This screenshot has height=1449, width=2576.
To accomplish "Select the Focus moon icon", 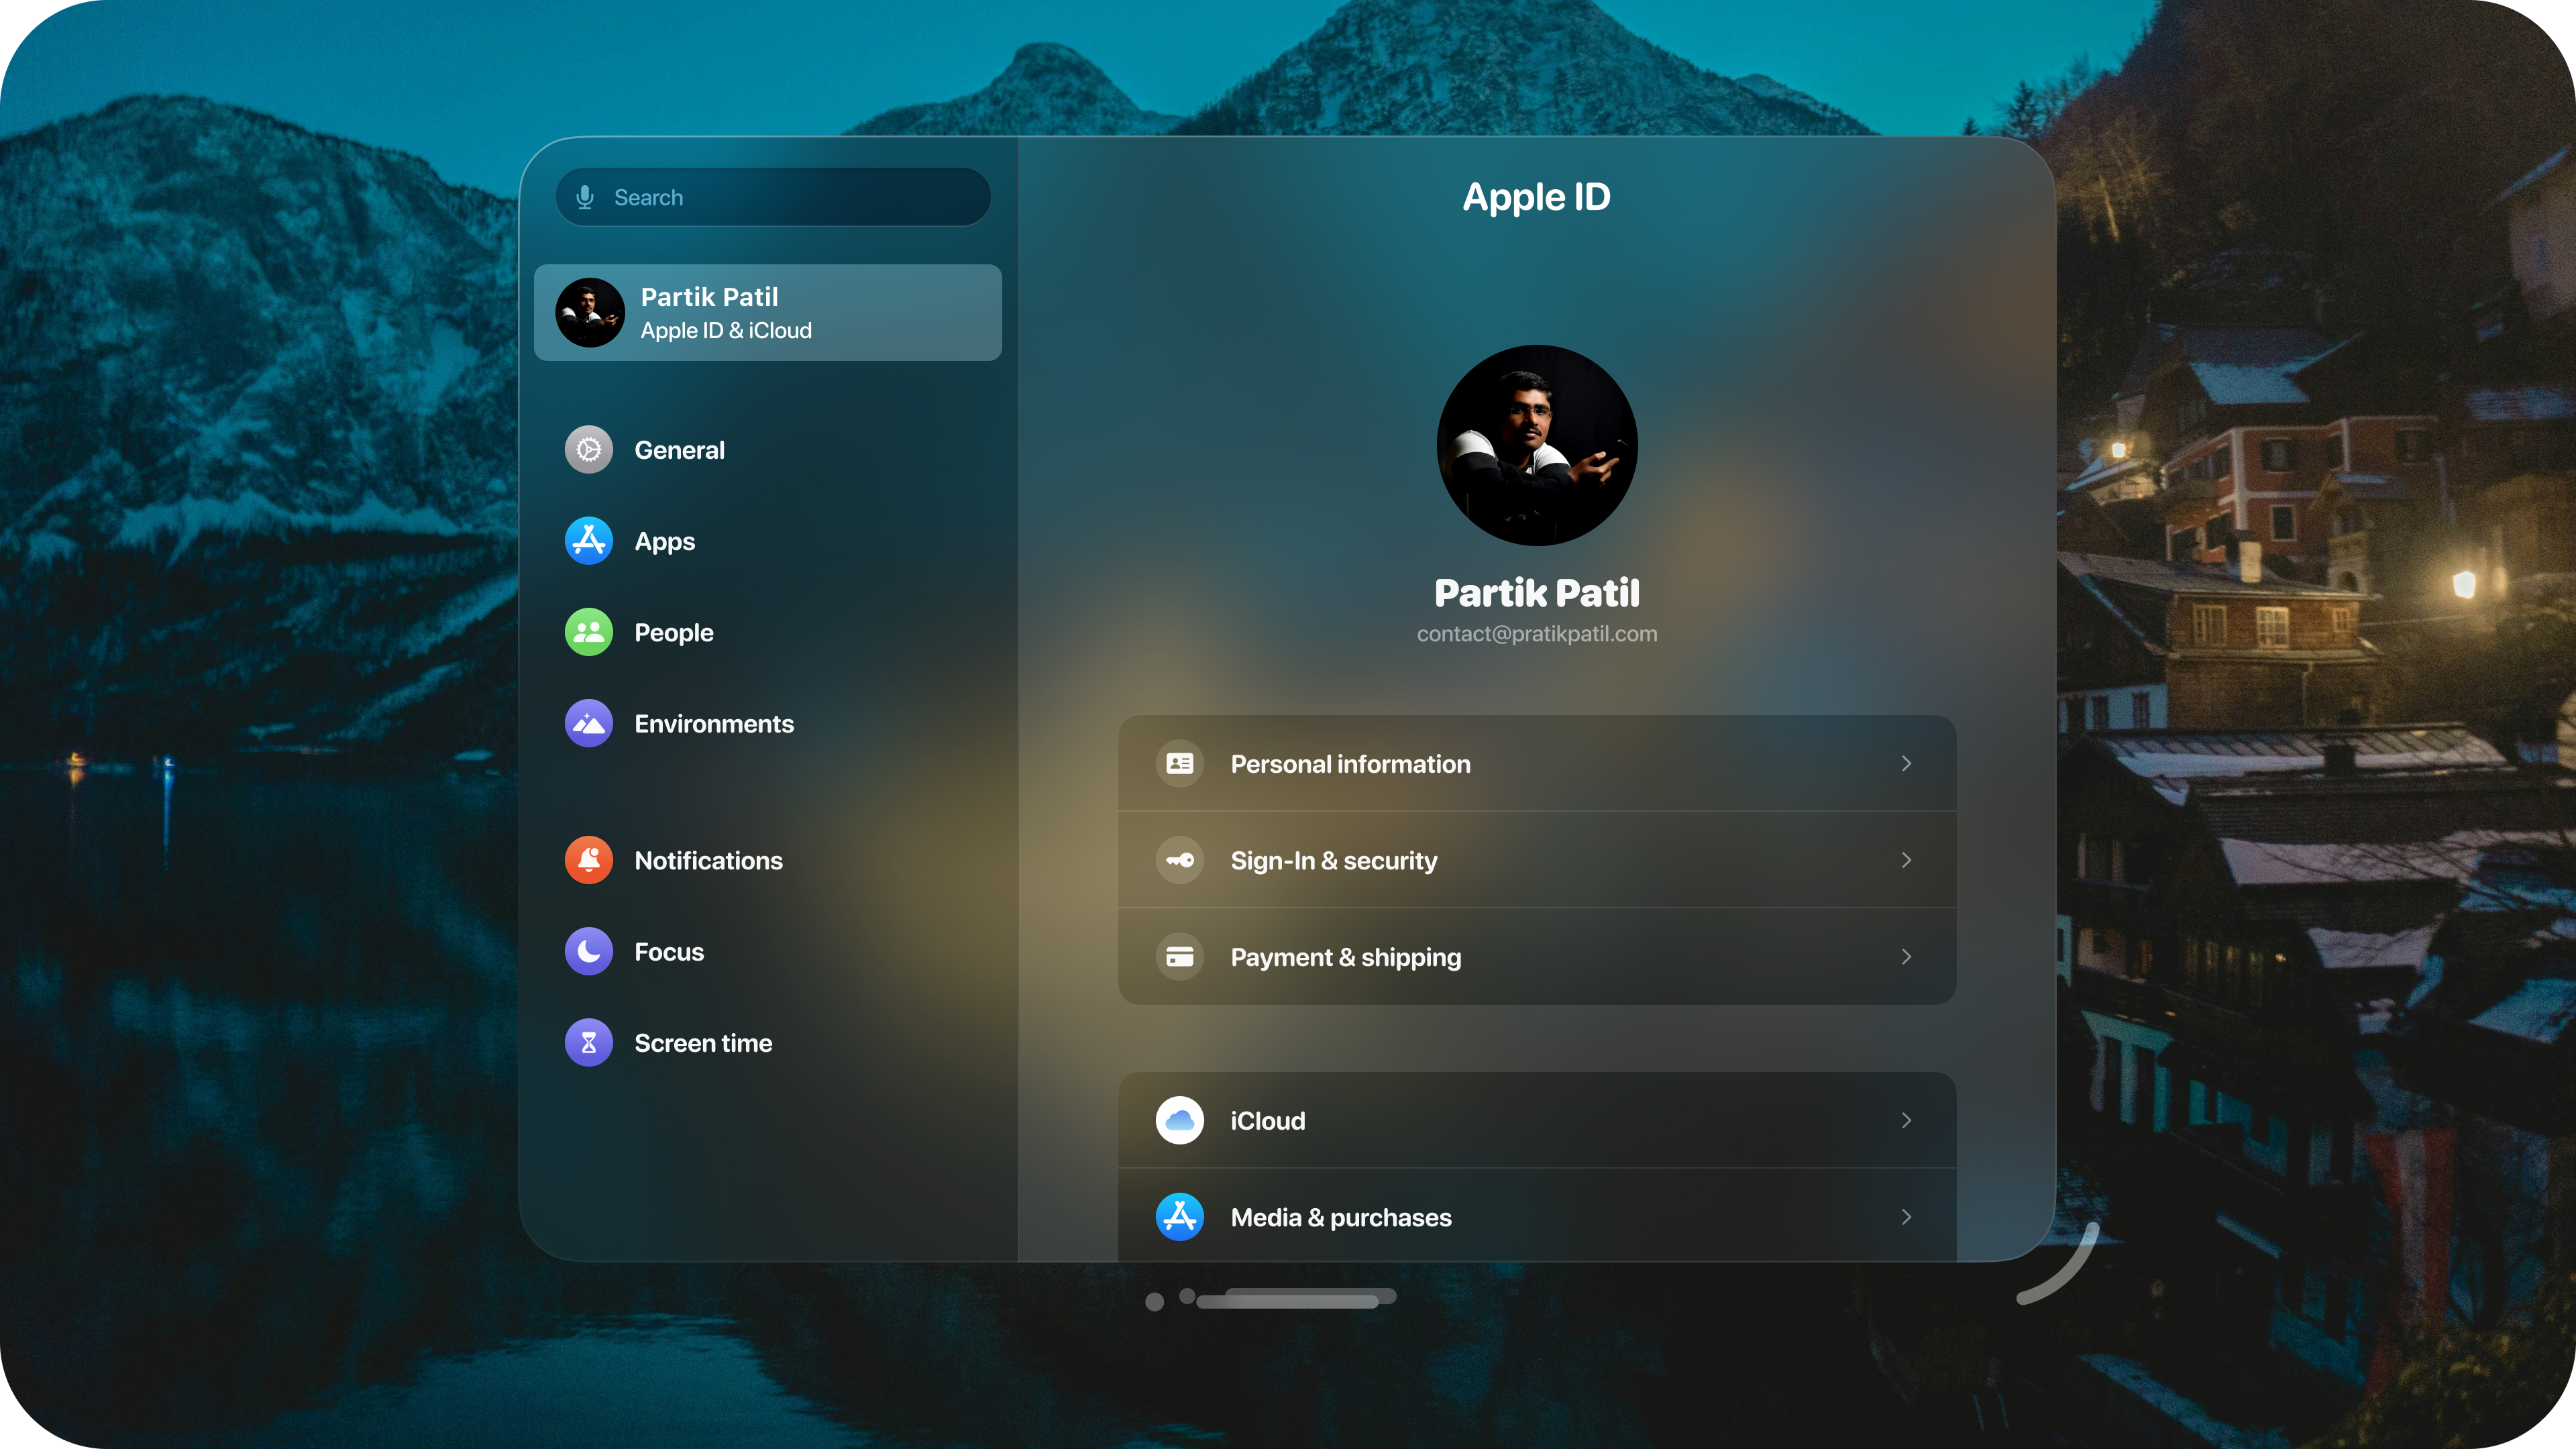I will (589, 951).
